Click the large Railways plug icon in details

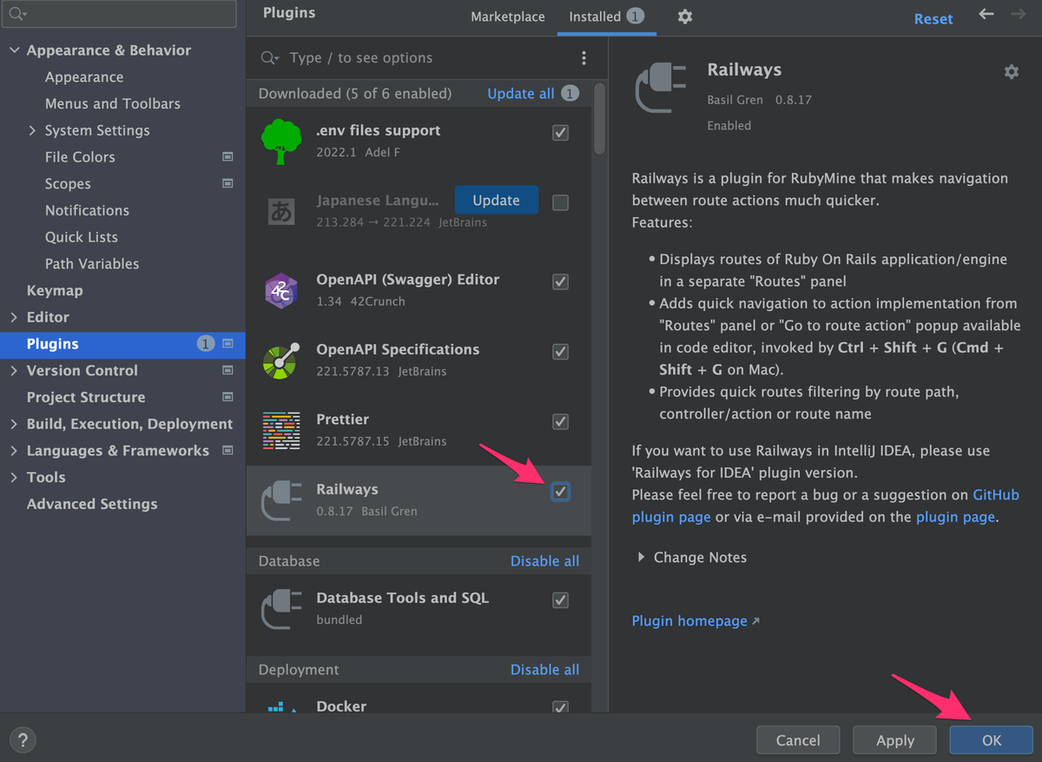click(661, 88)
